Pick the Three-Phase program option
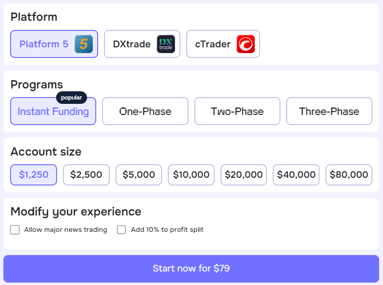Viewport: 383px width, 285px height. 329,112
